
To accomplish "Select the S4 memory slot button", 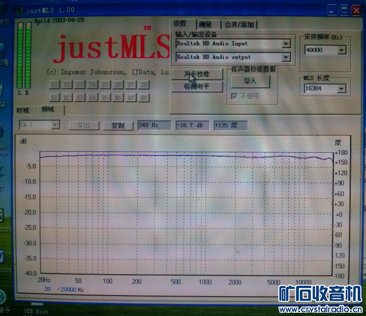I will click(92, 85).
